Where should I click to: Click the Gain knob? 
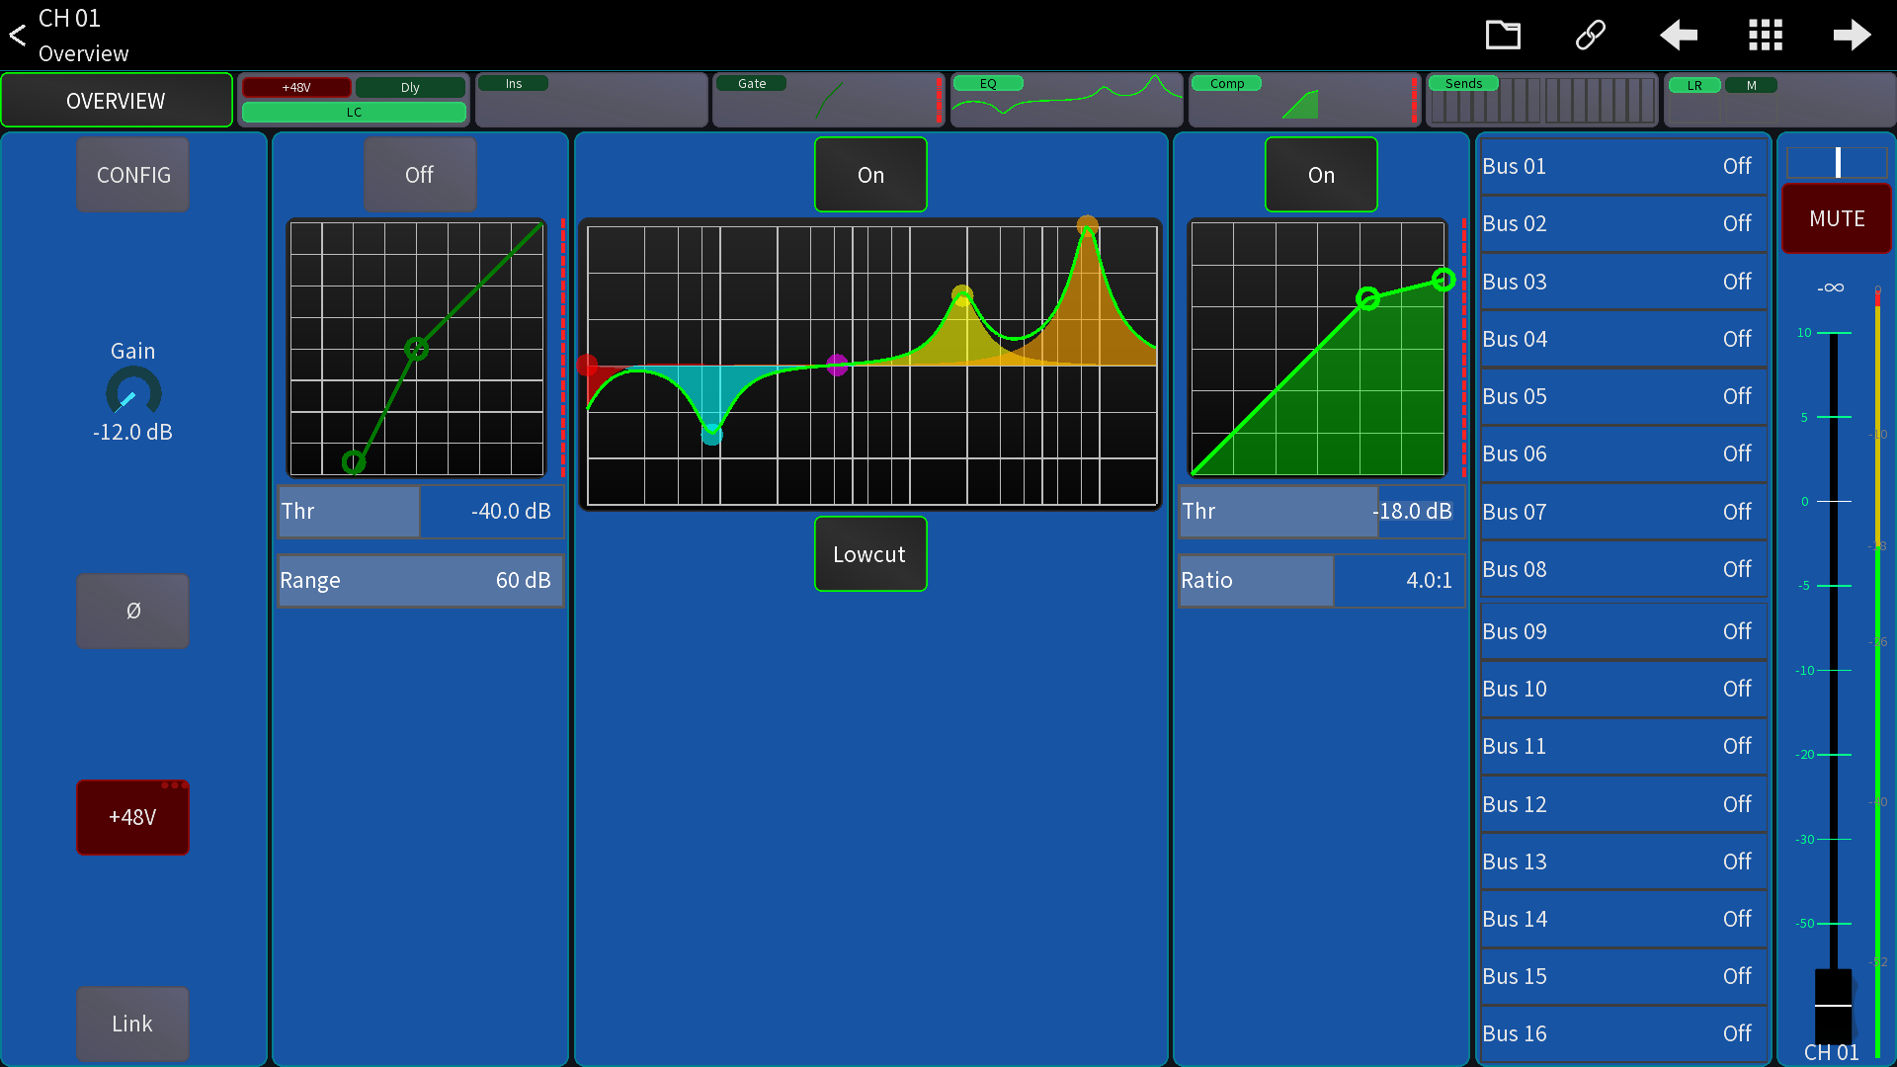click(x=133, y=393)
